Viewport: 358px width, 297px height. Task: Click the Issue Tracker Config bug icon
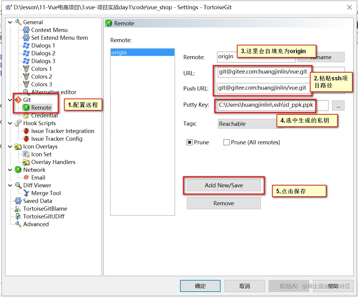point(26,139)
